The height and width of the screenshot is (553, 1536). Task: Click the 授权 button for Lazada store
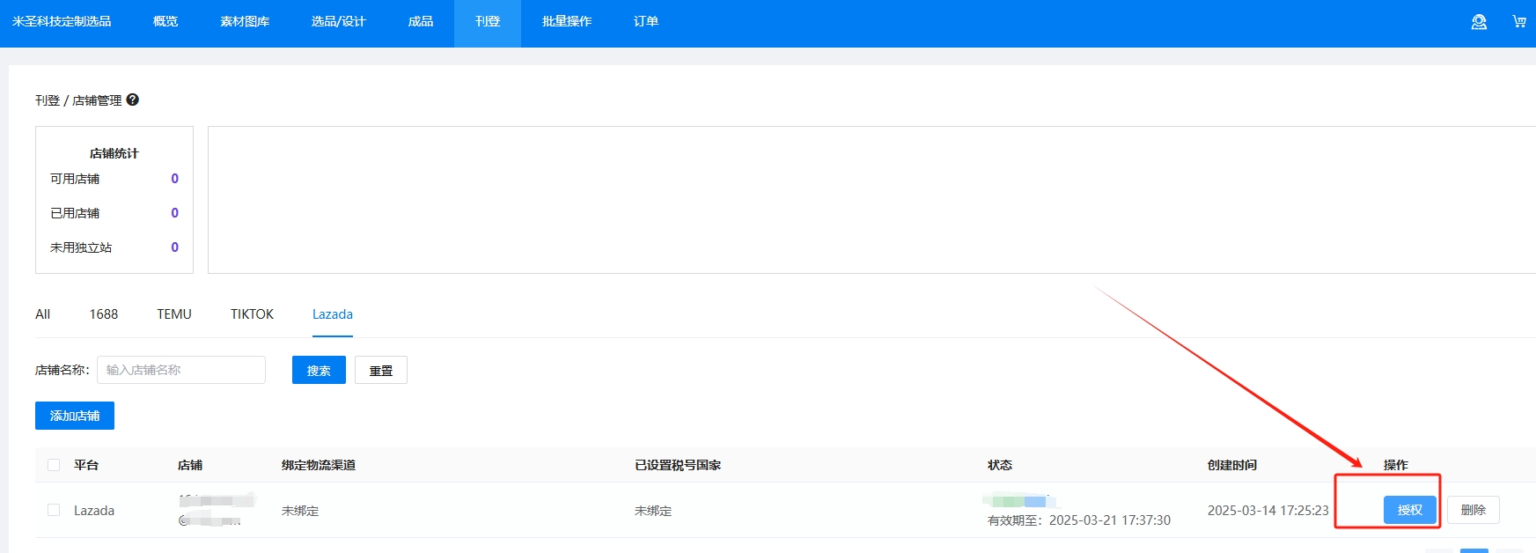(1409, 510)
